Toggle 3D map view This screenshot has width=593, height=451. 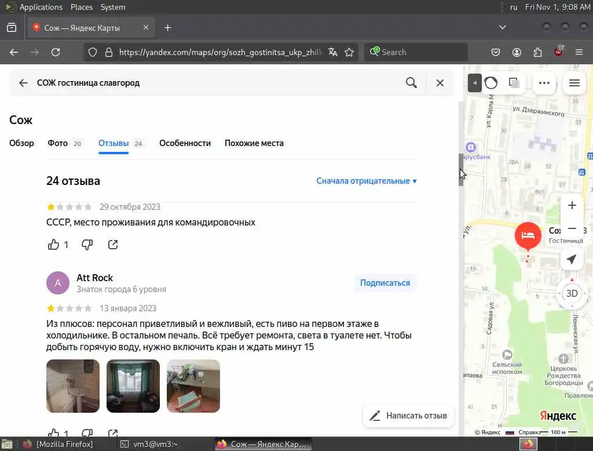click(x=572, y=293)
